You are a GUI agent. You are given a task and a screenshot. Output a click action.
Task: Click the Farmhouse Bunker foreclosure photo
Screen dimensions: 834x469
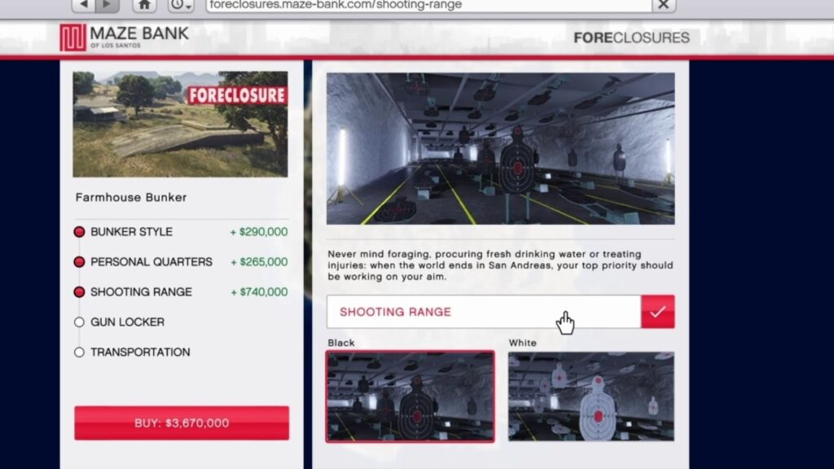[x=180, y=125]
